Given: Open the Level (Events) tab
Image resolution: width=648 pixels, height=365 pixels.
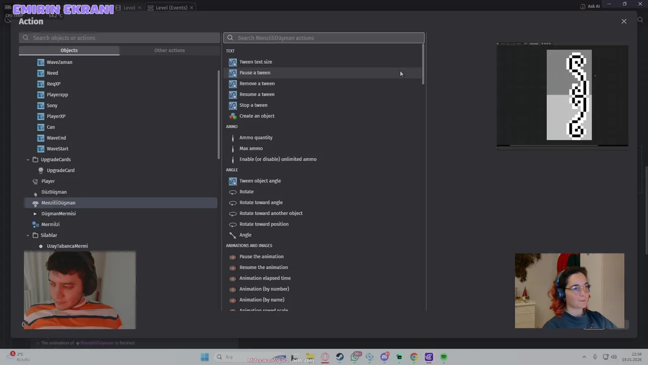Looking at the screenshot, I should (x=167, y=8).
